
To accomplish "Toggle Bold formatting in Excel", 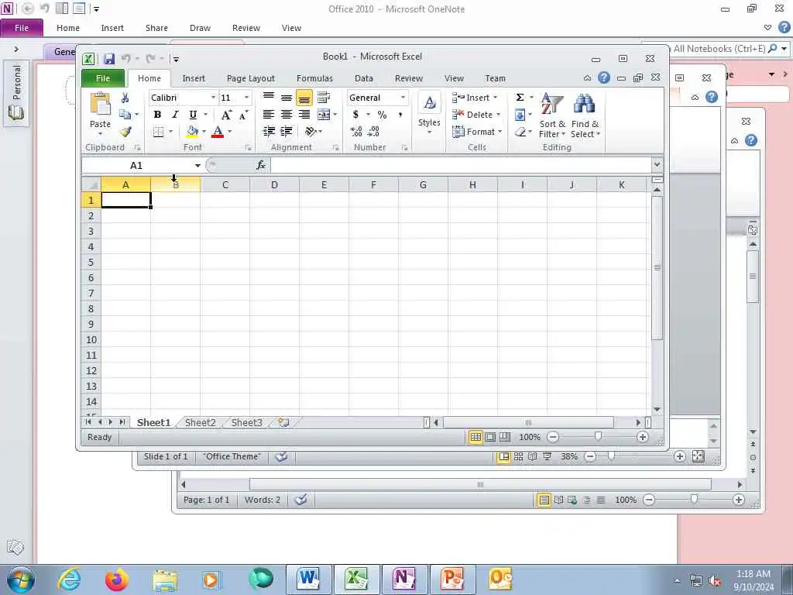I will [157, 115].
